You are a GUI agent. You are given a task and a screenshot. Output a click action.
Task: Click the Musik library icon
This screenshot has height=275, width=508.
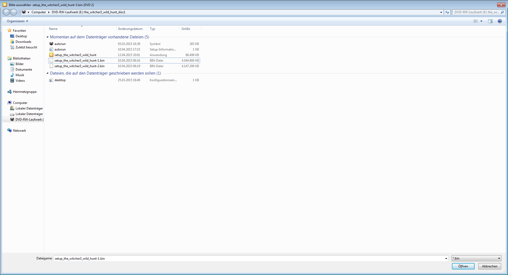12,75
